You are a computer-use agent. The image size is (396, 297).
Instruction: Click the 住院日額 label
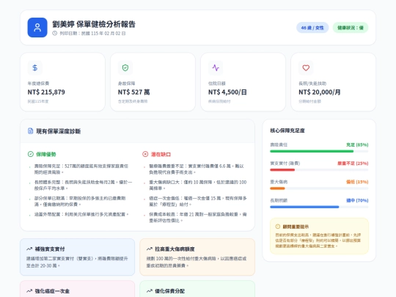tap(217, 84)
